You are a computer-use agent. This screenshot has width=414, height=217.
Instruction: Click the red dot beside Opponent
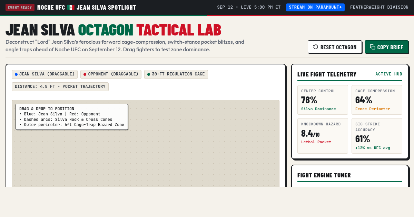pyautogui.click(x=85, y=74)
